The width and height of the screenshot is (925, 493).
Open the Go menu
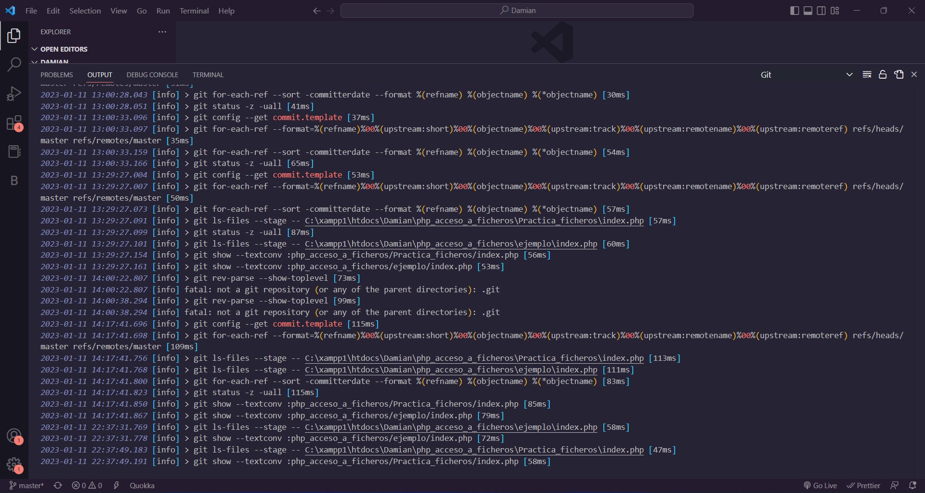point(142,11)
